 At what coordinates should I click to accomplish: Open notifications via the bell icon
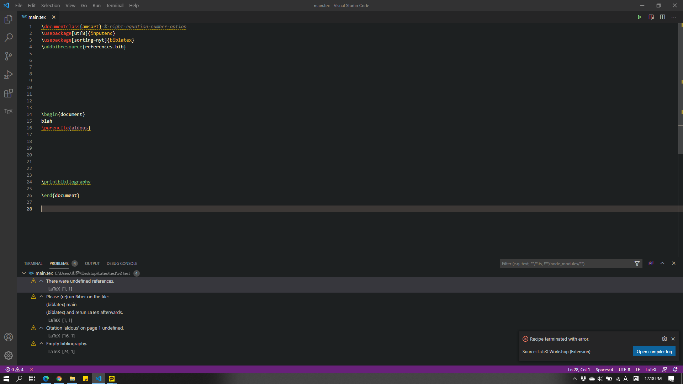coord(675,369)
